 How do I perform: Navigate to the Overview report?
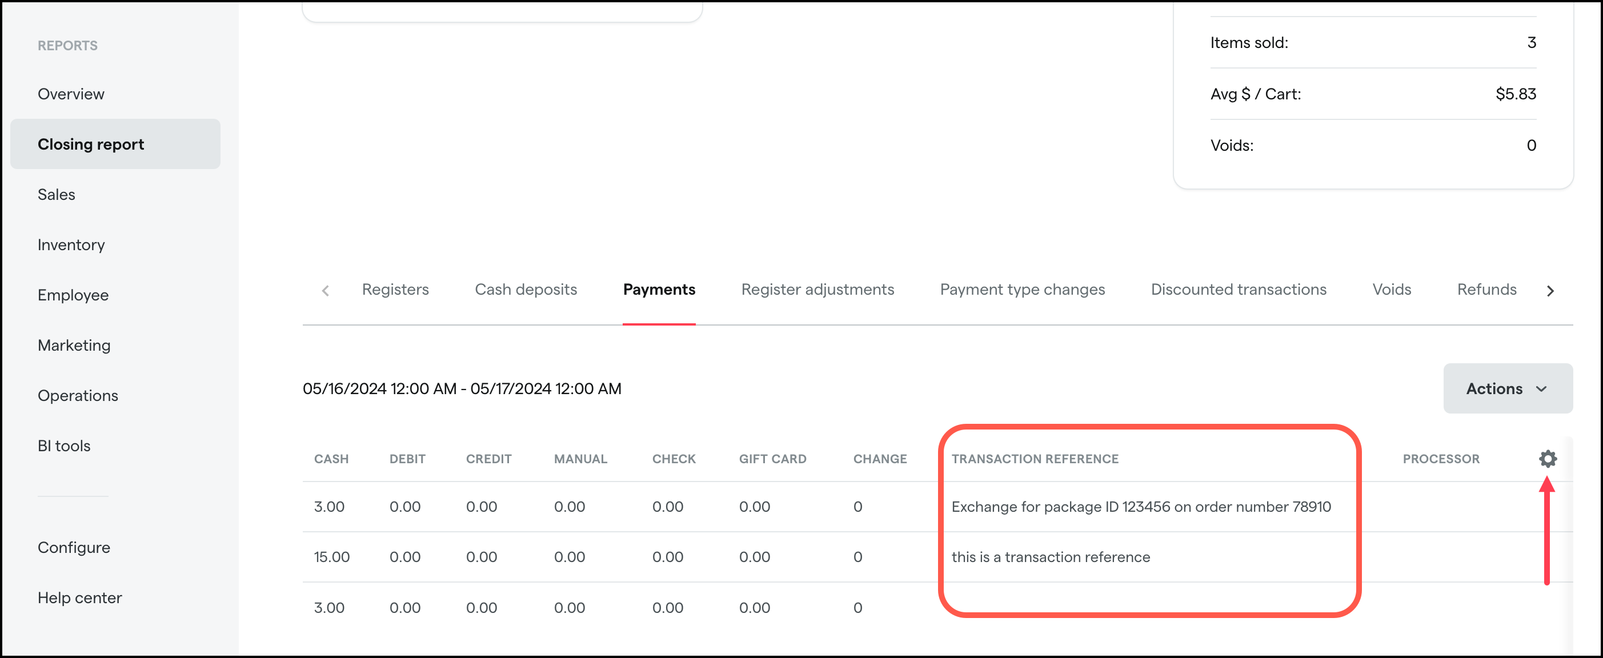[x=71, y=93]
